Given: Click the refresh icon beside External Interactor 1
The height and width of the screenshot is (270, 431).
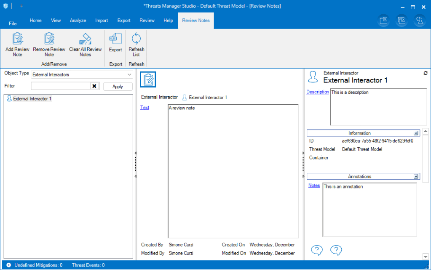Looking at the screenshot, I should (x=425, y=73).
